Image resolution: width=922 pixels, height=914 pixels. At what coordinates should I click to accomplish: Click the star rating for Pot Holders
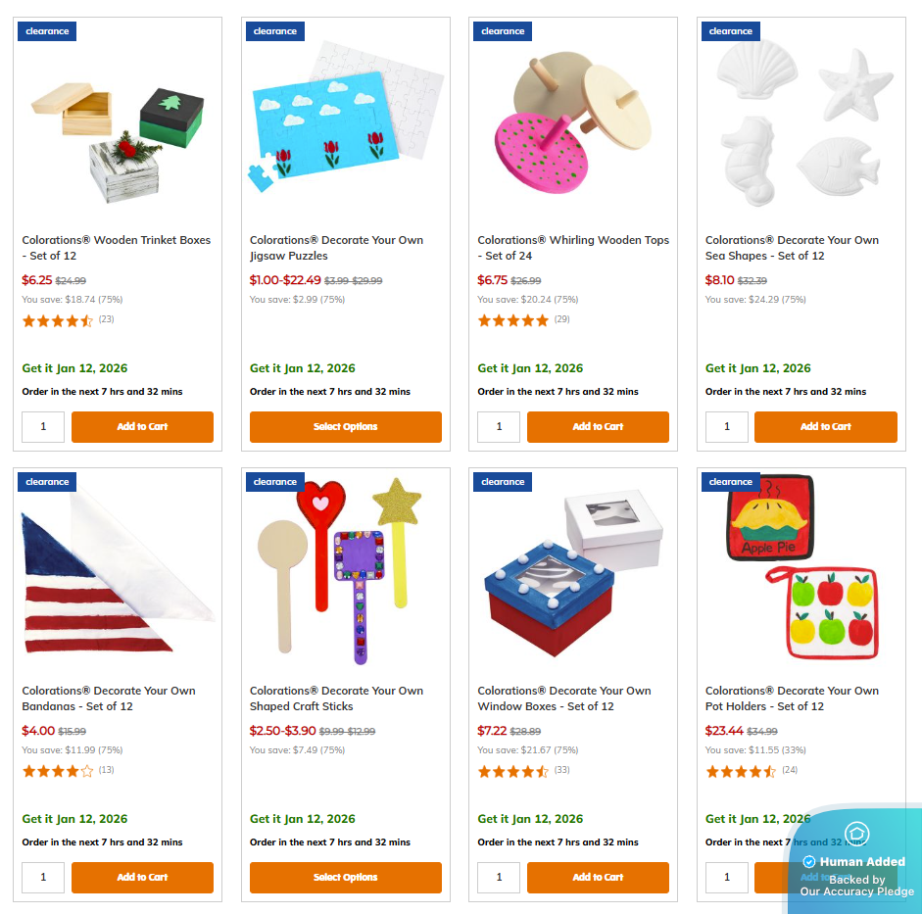(x=741, y=771)
